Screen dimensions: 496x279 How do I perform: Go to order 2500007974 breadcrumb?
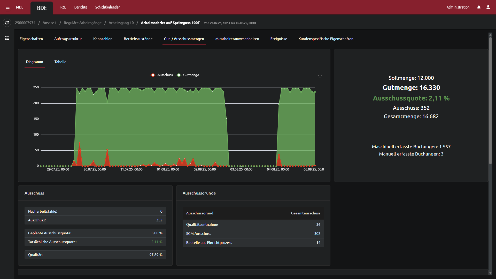point(25,23)
